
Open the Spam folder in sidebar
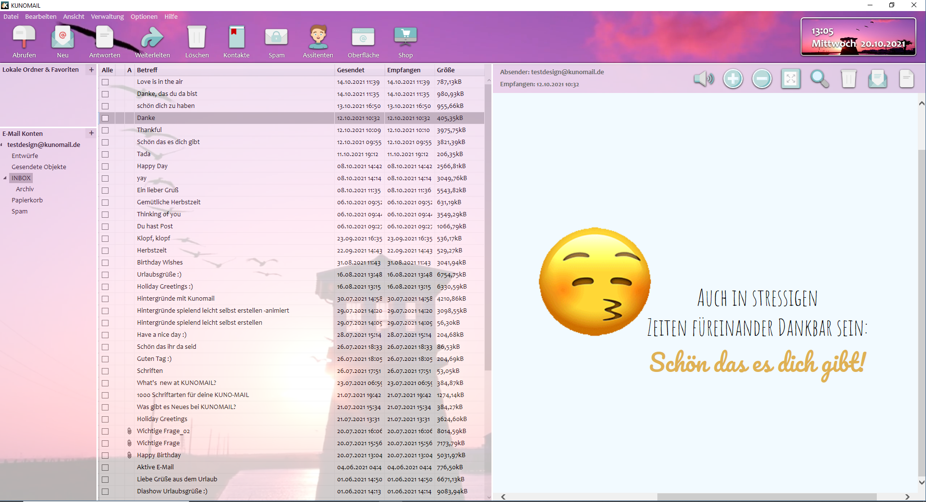pyautogui.click(x=19, y=211)
